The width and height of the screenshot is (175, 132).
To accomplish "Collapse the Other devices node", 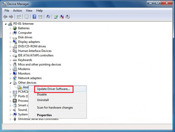I will (x=10, y=83).
